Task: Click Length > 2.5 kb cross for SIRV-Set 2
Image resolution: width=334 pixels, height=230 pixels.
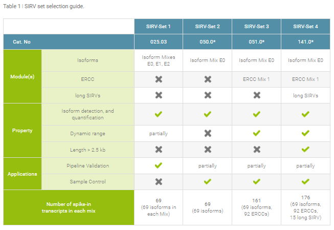Action: (208, 149)
